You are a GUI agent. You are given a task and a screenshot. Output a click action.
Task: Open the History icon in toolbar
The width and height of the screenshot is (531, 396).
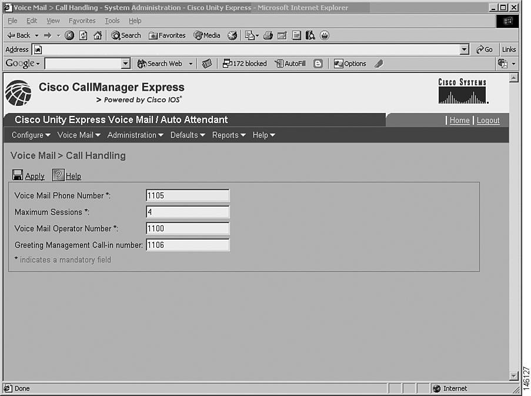232,35
